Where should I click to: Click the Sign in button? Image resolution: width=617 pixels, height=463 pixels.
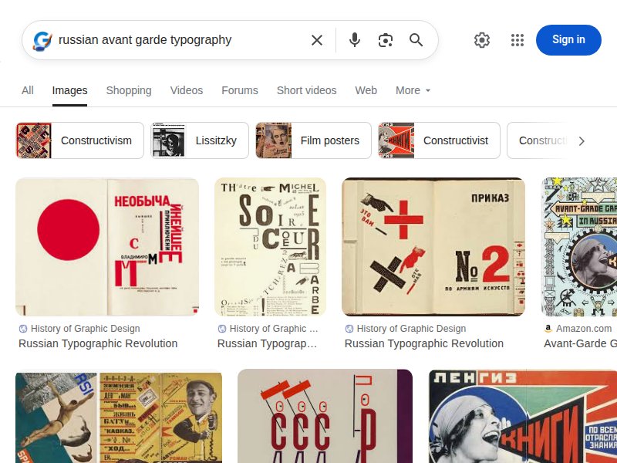pyautogui.click(x=568, y=40)
